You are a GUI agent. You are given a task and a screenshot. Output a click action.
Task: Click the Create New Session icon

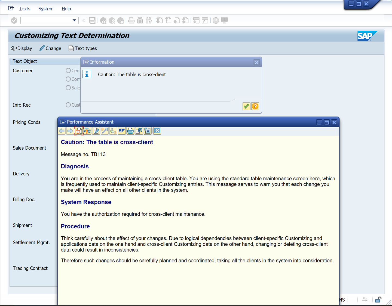tap(196, 20)
